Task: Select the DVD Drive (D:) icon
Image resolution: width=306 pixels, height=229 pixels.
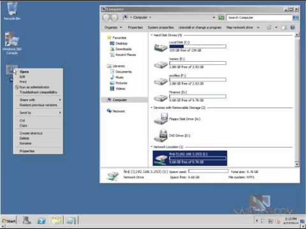Action: point(161,135)
